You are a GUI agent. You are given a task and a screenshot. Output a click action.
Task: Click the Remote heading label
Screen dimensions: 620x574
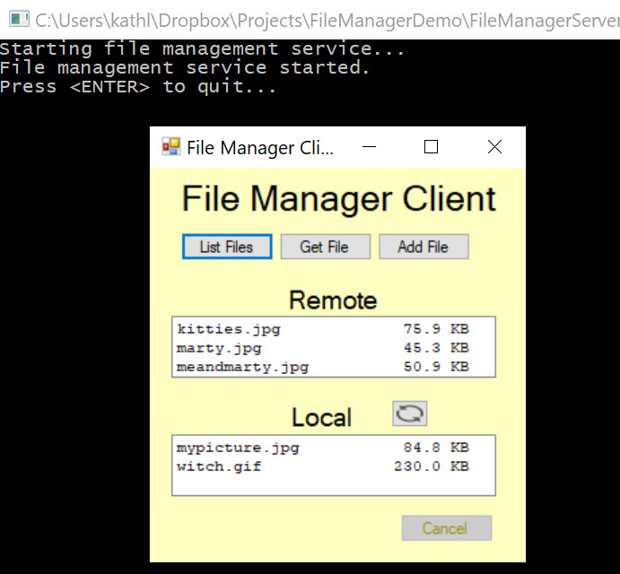pyautogui.click(x=333, y=300)
